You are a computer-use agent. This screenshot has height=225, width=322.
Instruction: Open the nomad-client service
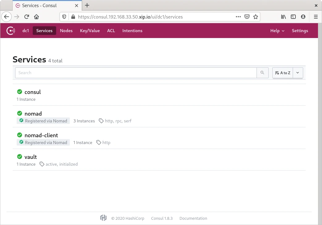click(x=41, y=135)
